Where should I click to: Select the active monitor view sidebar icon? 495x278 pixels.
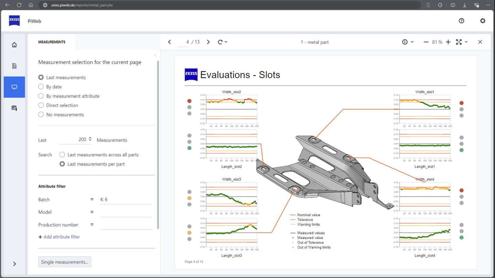pos(14,87)
